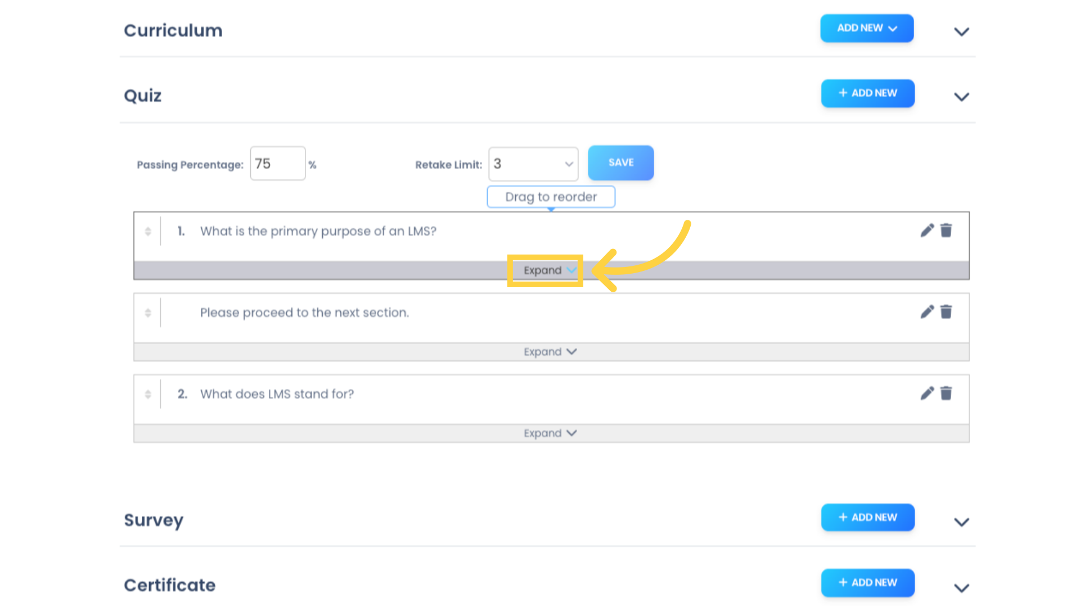Click Add New button in Quiz section
The image size is (1080, 607).
coord(868,93)
